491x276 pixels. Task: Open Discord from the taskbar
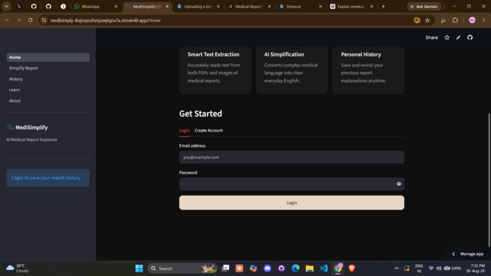[x=267, y=268]
